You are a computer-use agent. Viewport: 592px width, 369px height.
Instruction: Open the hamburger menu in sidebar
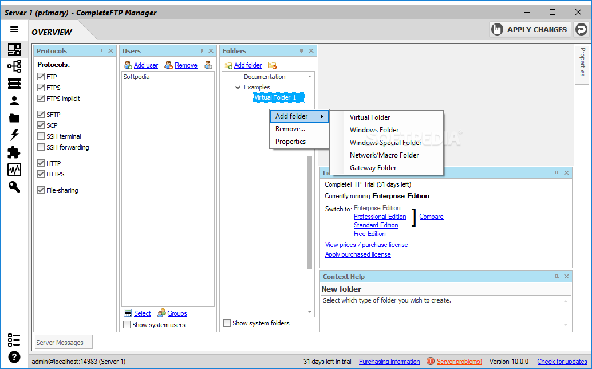coord(14,29)
